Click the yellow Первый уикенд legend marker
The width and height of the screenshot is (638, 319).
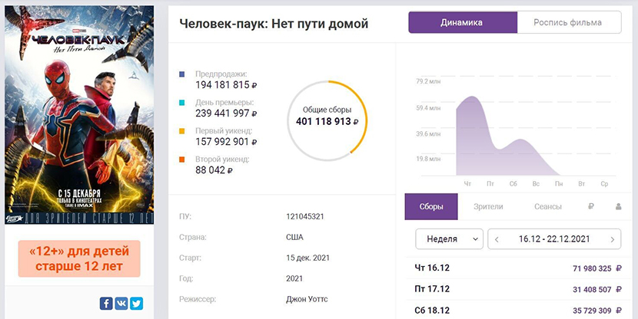[181, 131]
